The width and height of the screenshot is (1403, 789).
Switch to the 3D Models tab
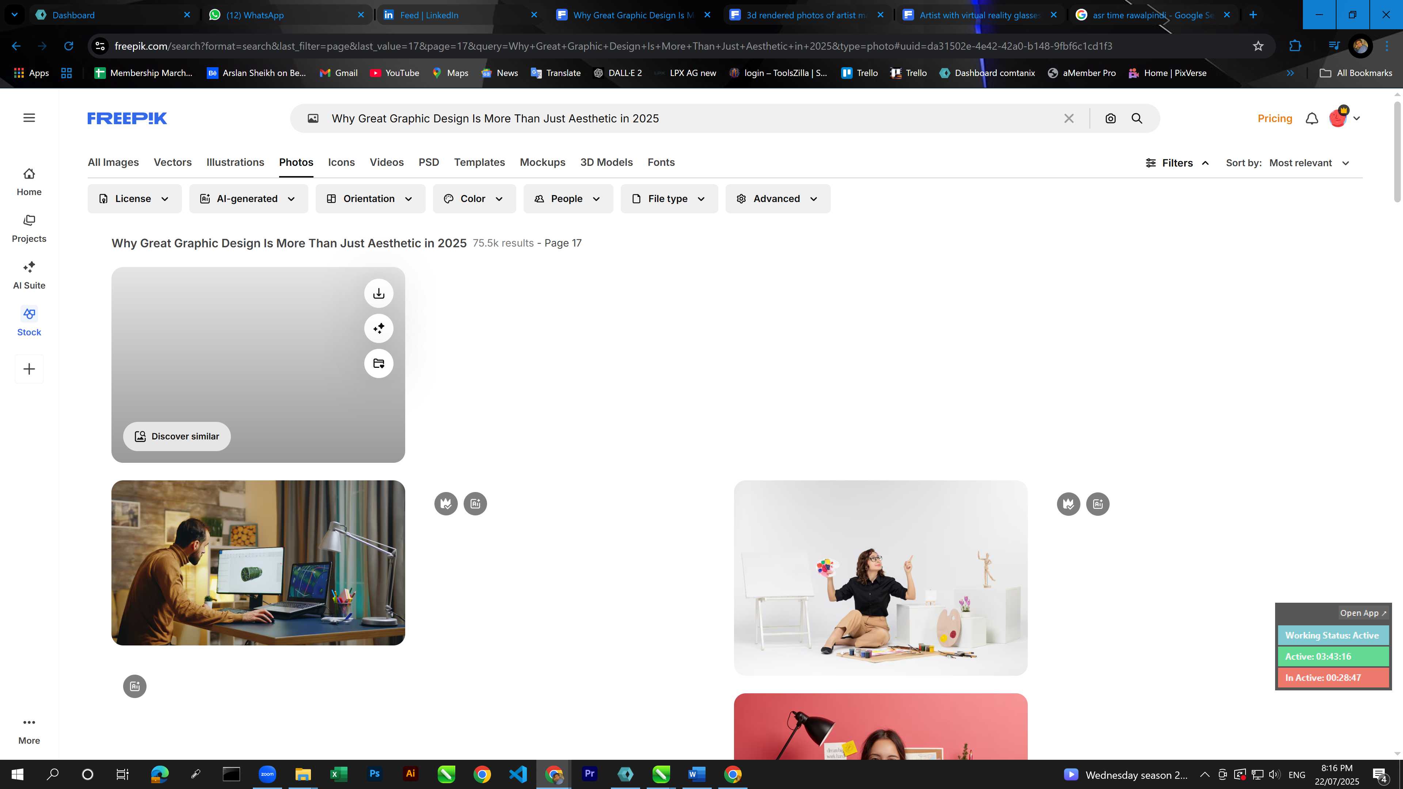(606, 162)
